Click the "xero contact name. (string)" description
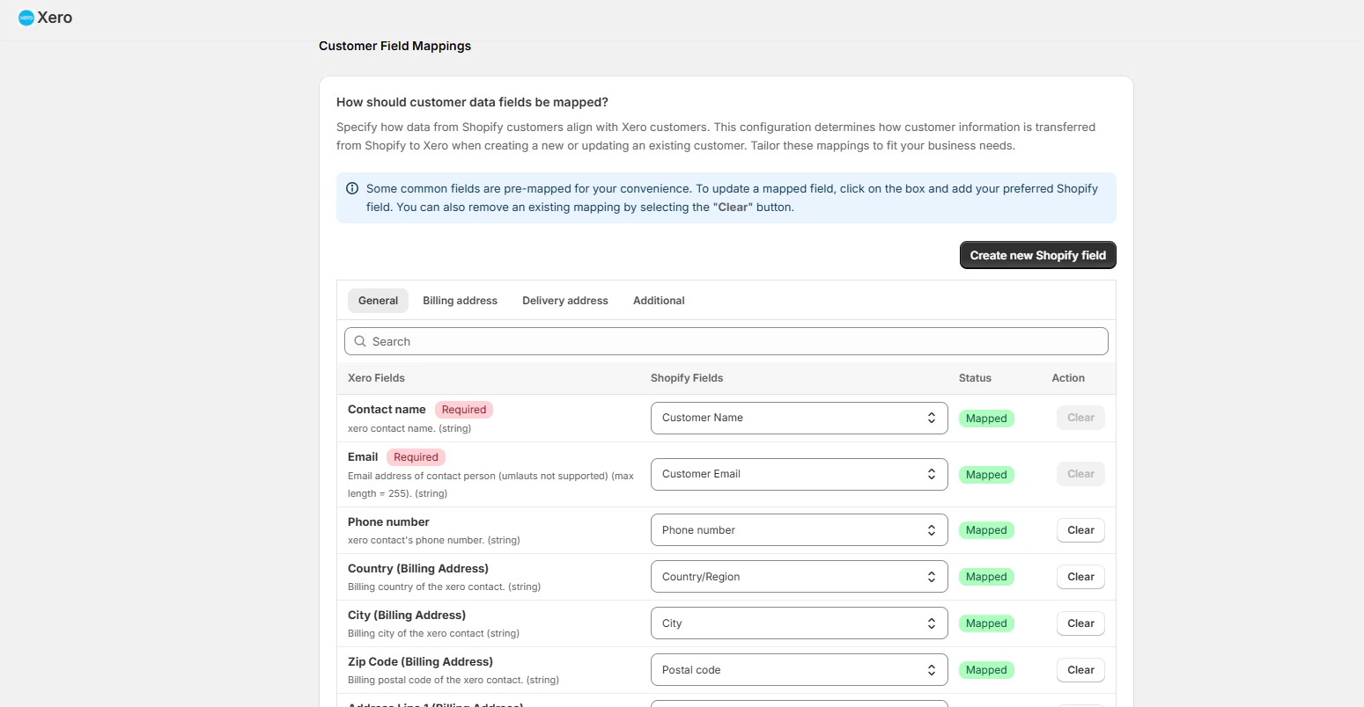The image size is (1364, 707). click(x=409, y=429)
